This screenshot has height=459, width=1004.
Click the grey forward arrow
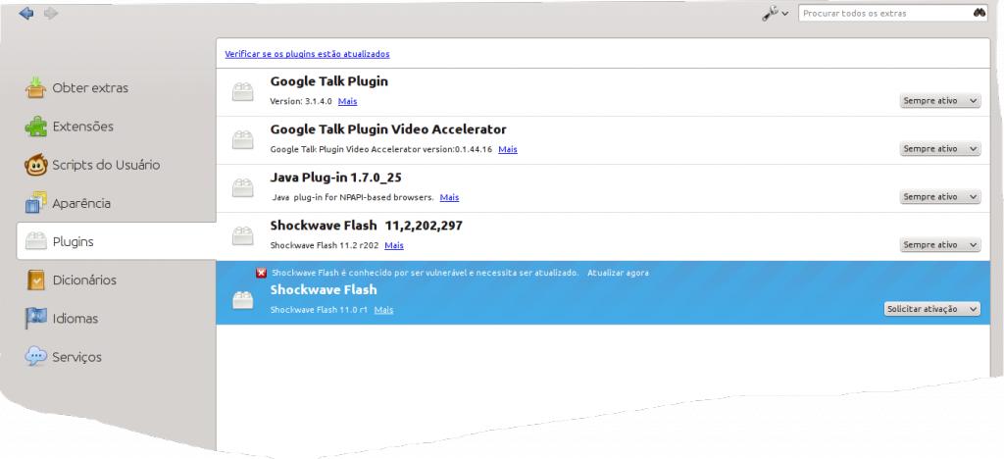[51, 13]
